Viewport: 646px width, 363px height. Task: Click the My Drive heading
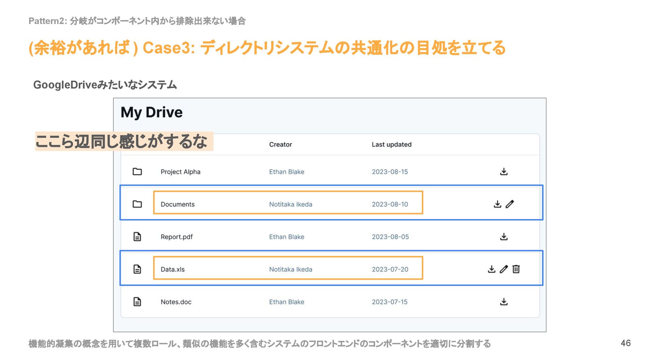(151, 113)
